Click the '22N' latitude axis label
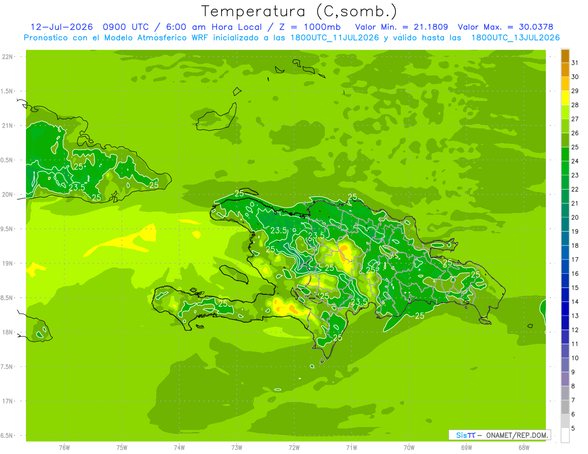The height and width of the screenshot is (454, 588). 8,57
